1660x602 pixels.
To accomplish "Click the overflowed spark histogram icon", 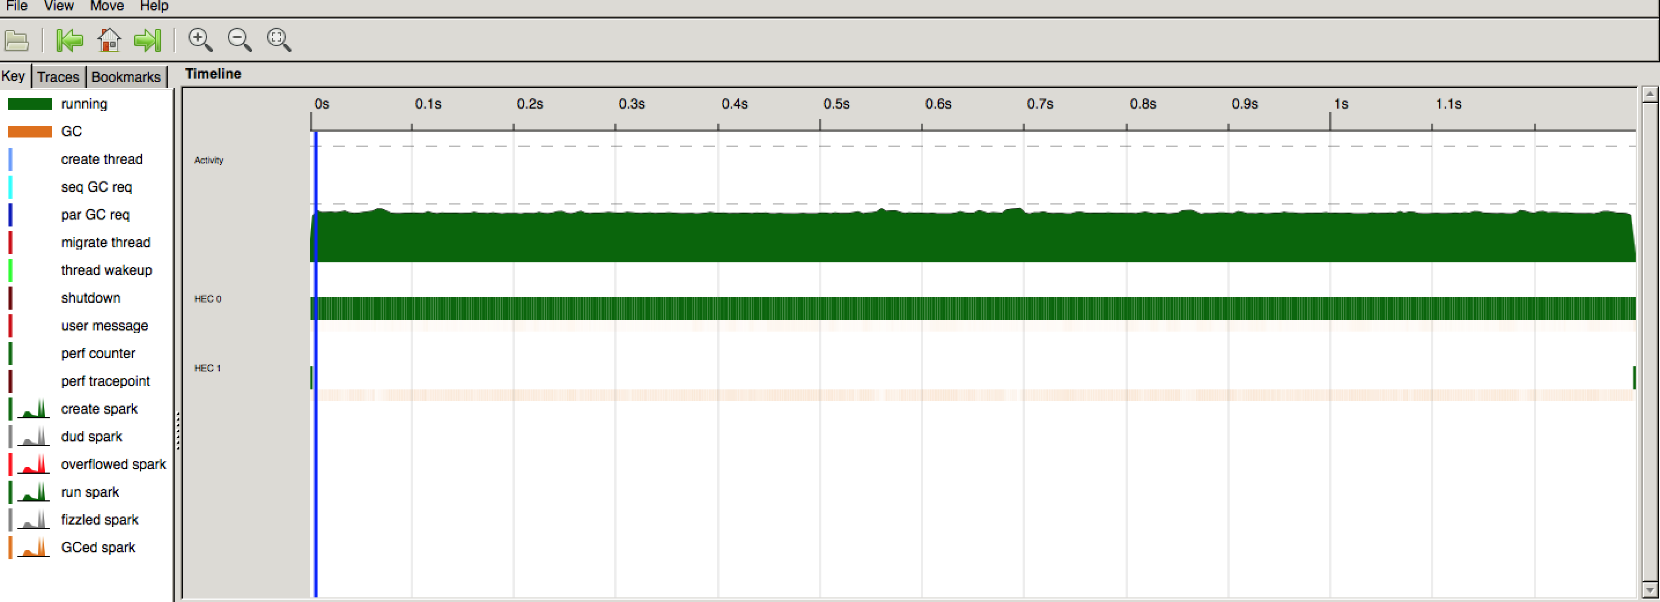I will 34,464.
